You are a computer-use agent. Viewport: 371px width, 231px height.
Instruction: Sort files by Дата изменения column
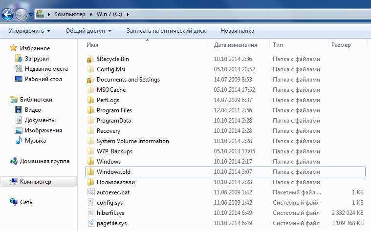coord(235,45)
